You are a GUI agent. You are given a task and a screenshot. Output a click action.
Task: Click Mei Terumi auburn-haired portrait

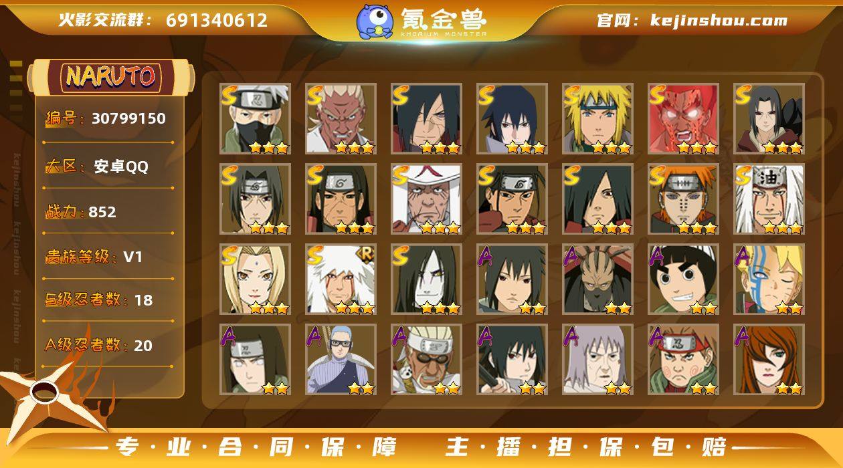coord(769,359)
